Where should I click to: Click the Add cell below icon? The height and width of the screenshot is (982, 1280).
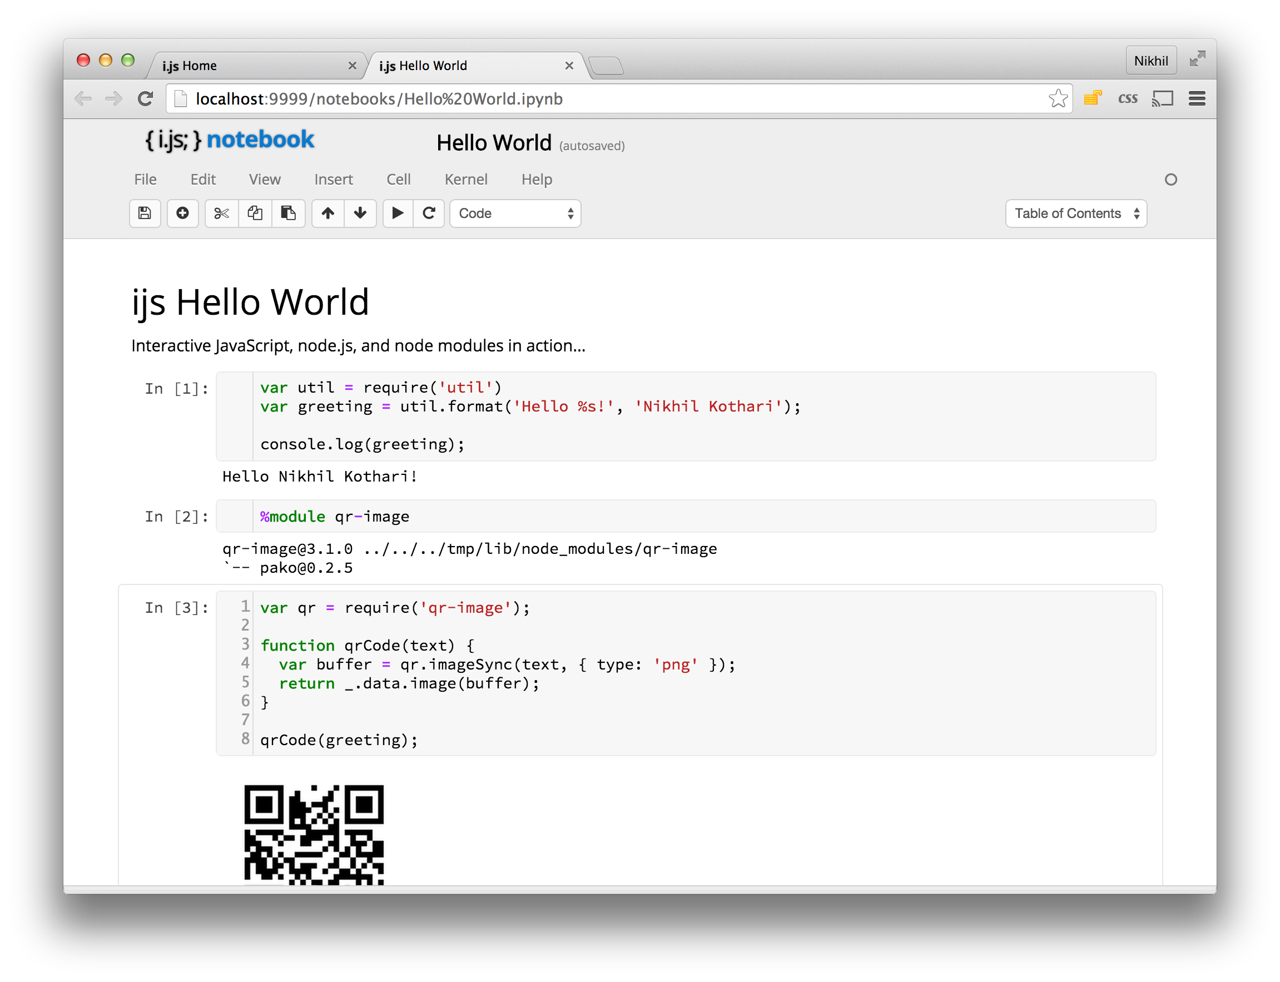pos(181,214)
